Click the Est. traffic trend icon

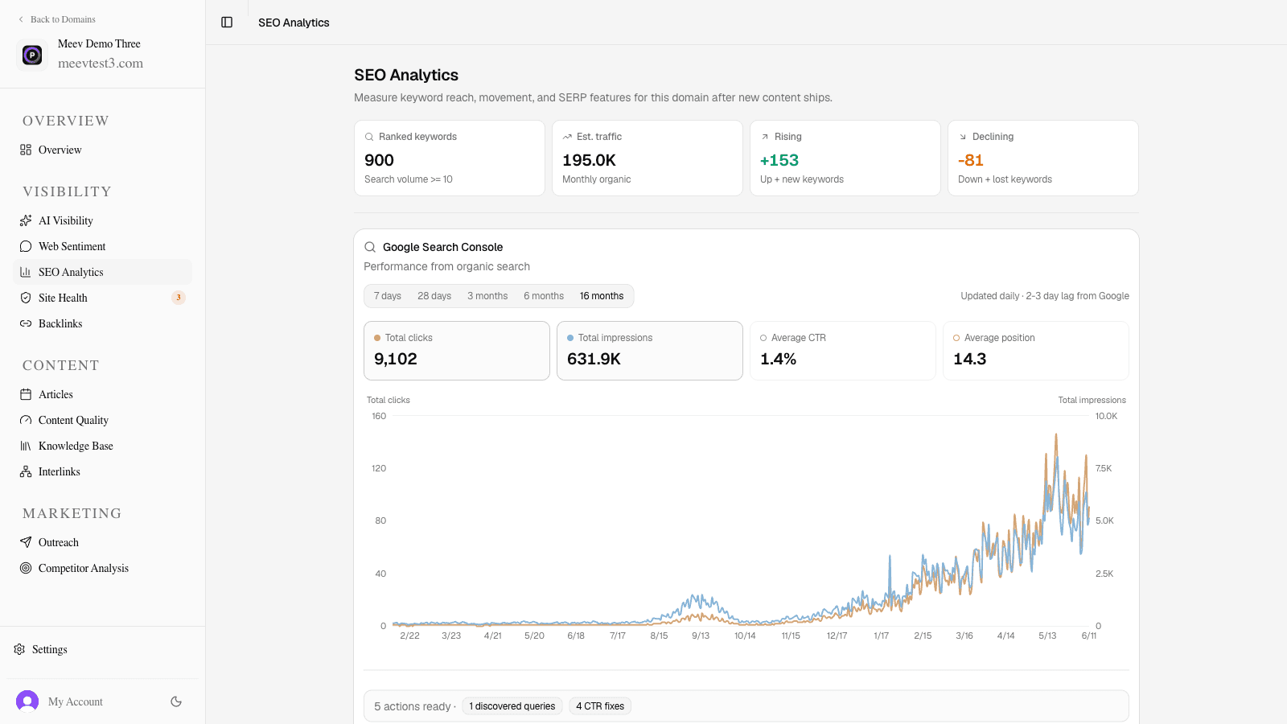click(567, 137)
